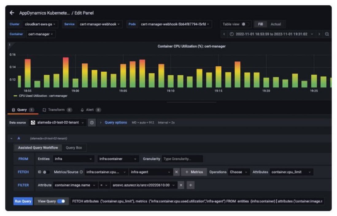Image resolution: width=337 pixels, height=216 pixels.
Task: Open filter attribute container.image.name dropdown
Action: pos(75,185)
